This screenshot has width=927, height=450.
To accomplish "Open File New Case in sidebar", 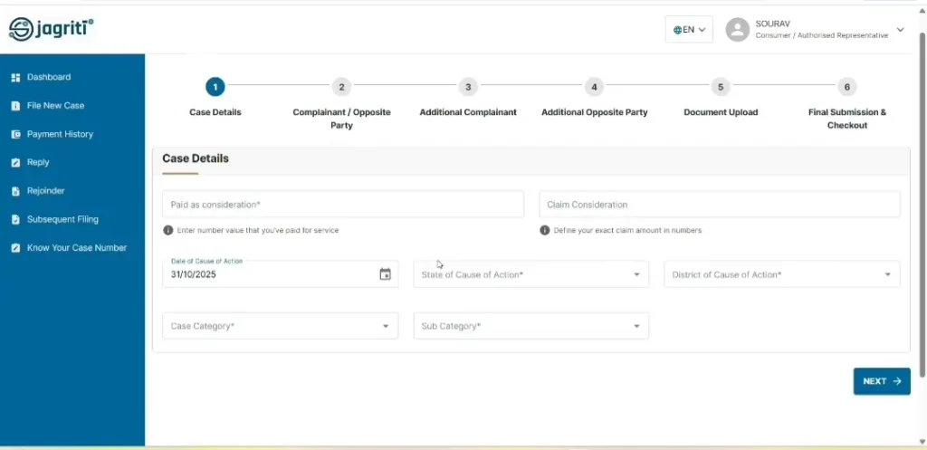I will [55, 105].
